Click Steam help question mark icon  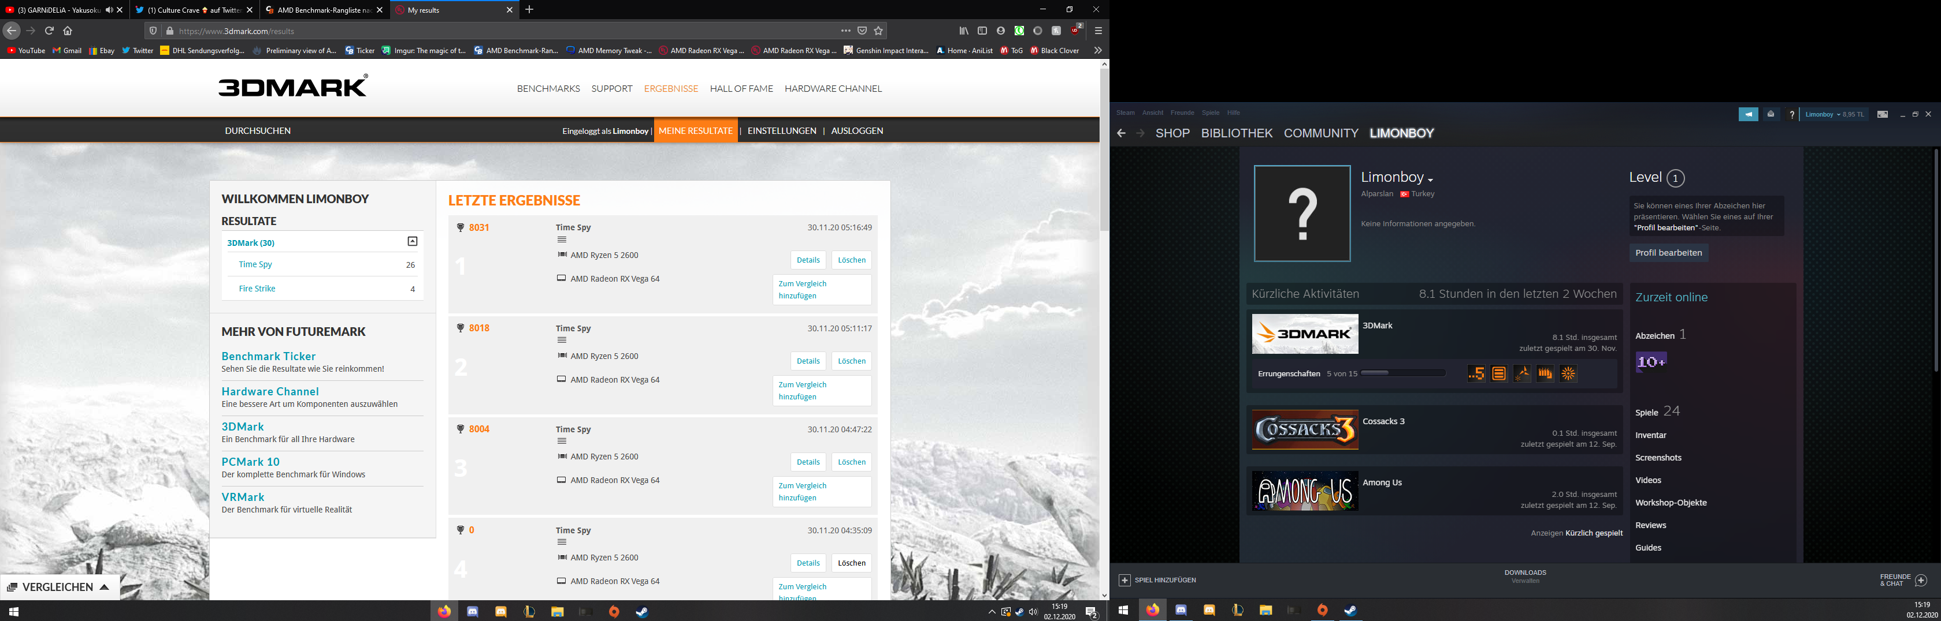1792,114
